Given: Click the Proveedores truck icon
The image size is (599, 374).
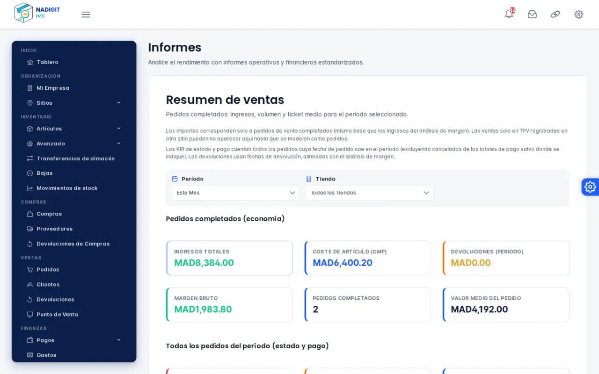Looking at the screenshot, I should 30,229.
